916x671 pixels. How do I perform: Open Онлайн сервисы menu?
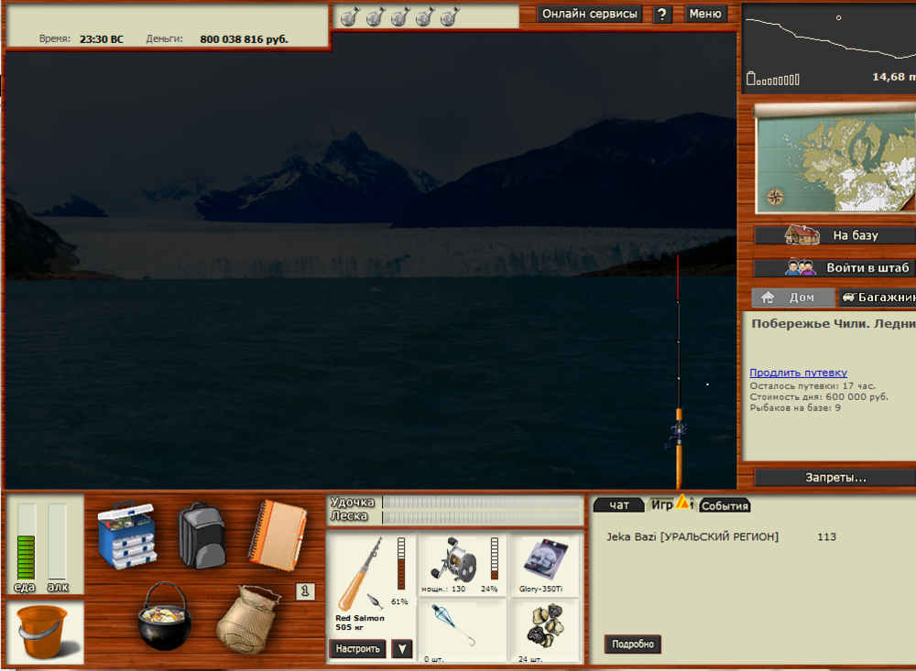(589, 14)
